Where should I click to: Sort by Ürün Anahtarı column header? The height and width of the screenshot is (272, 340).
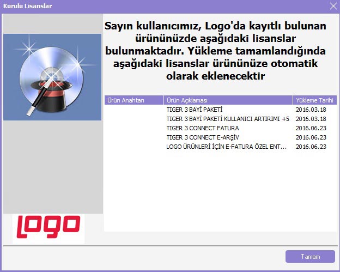(x=133, y=100)
